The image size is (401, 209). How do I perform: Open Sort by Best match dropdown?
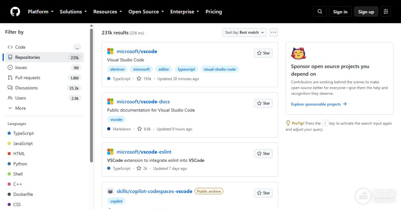(x=244, y=32)
